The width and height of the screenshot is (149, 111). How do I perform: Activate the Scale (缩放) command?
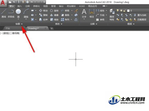click(x=54, y=20)
